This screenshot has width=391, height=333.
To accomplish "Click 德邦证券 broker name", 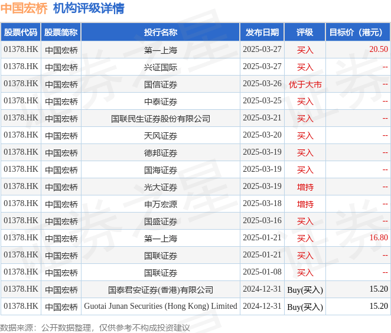I will (x=161, y=153).
